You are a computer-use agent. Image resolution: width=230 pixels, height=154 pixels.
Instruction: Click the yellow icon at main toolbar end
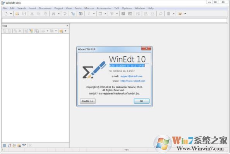tap(180, 14)
